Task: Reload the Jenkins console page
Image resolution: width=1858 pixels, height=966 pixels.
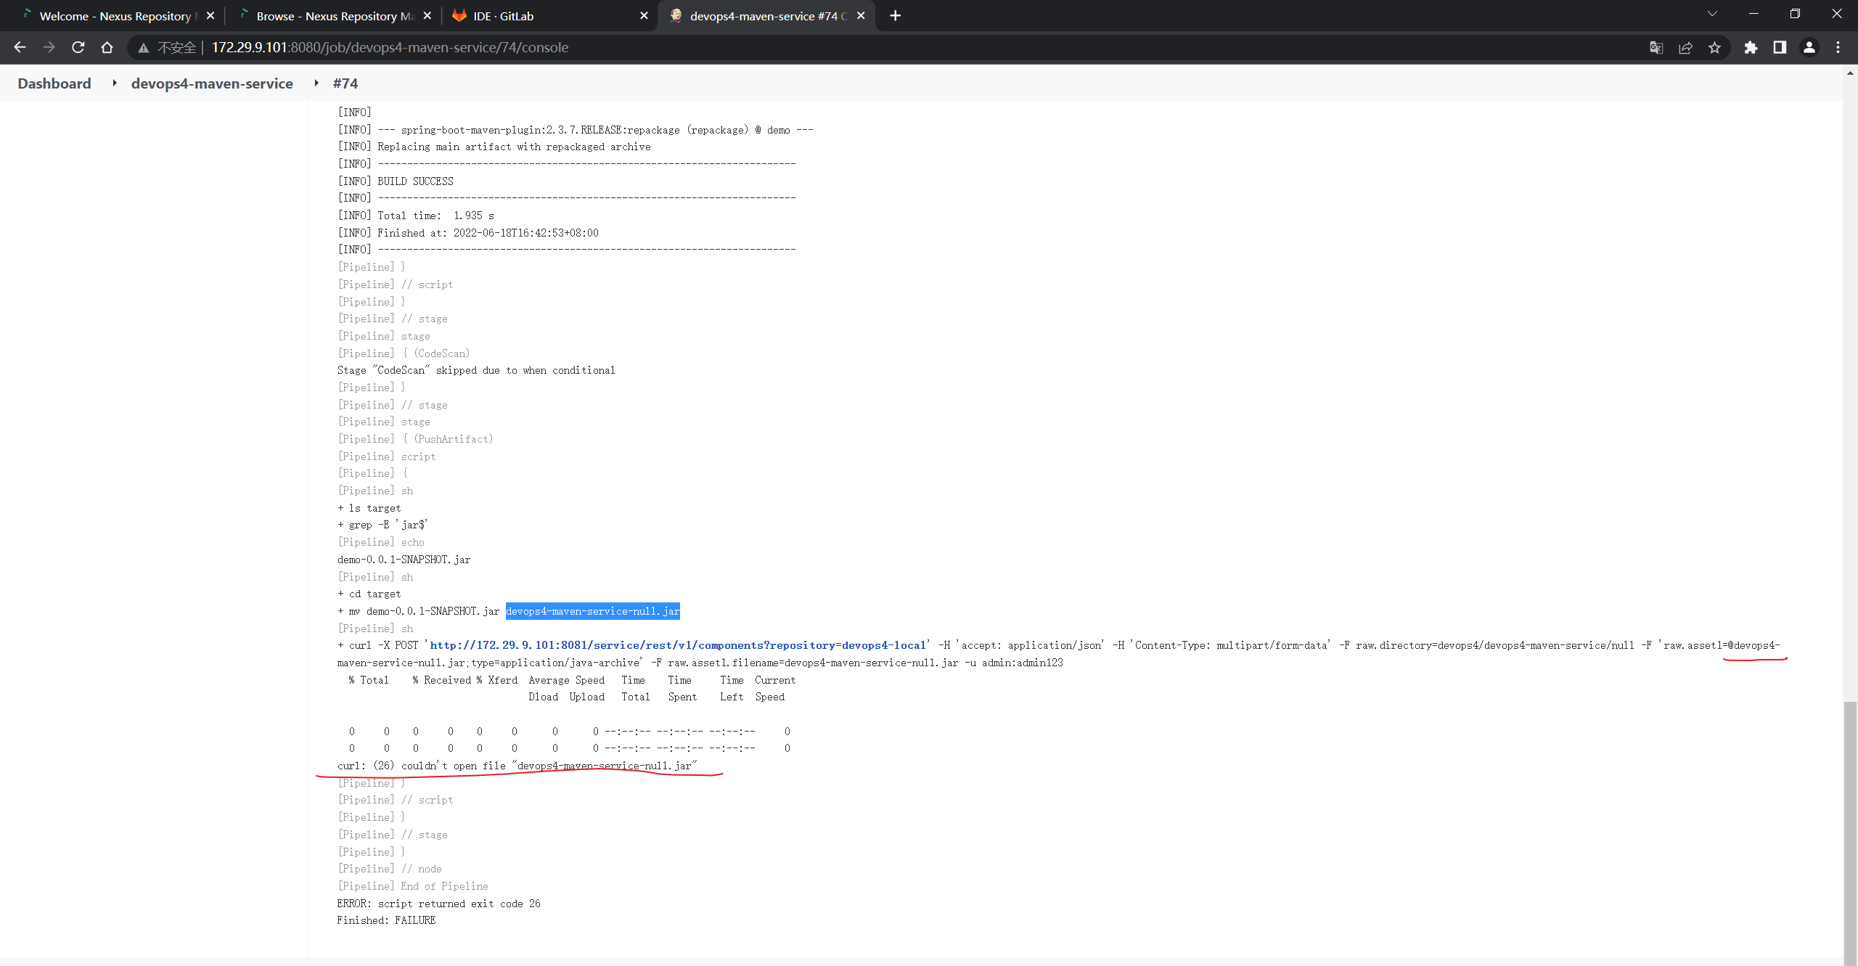Action: [x=78, y=47]
